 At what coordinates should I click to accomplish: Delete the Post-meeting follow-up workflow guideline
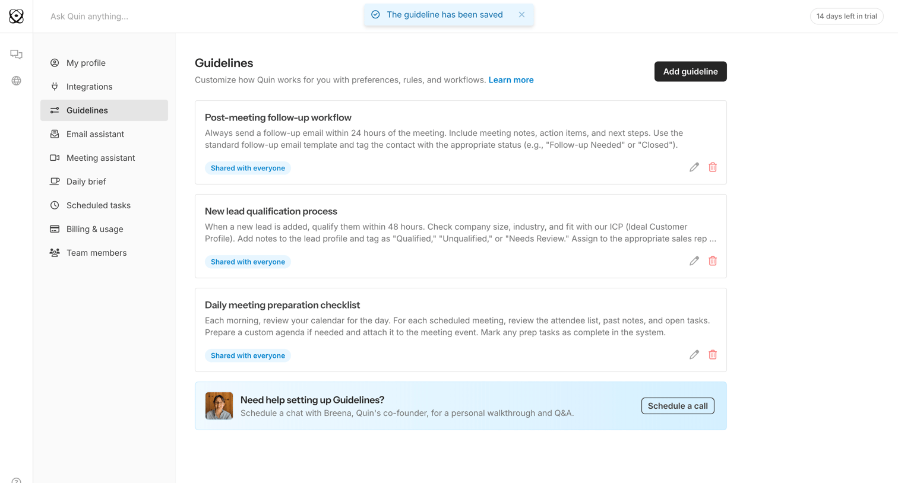713,167
